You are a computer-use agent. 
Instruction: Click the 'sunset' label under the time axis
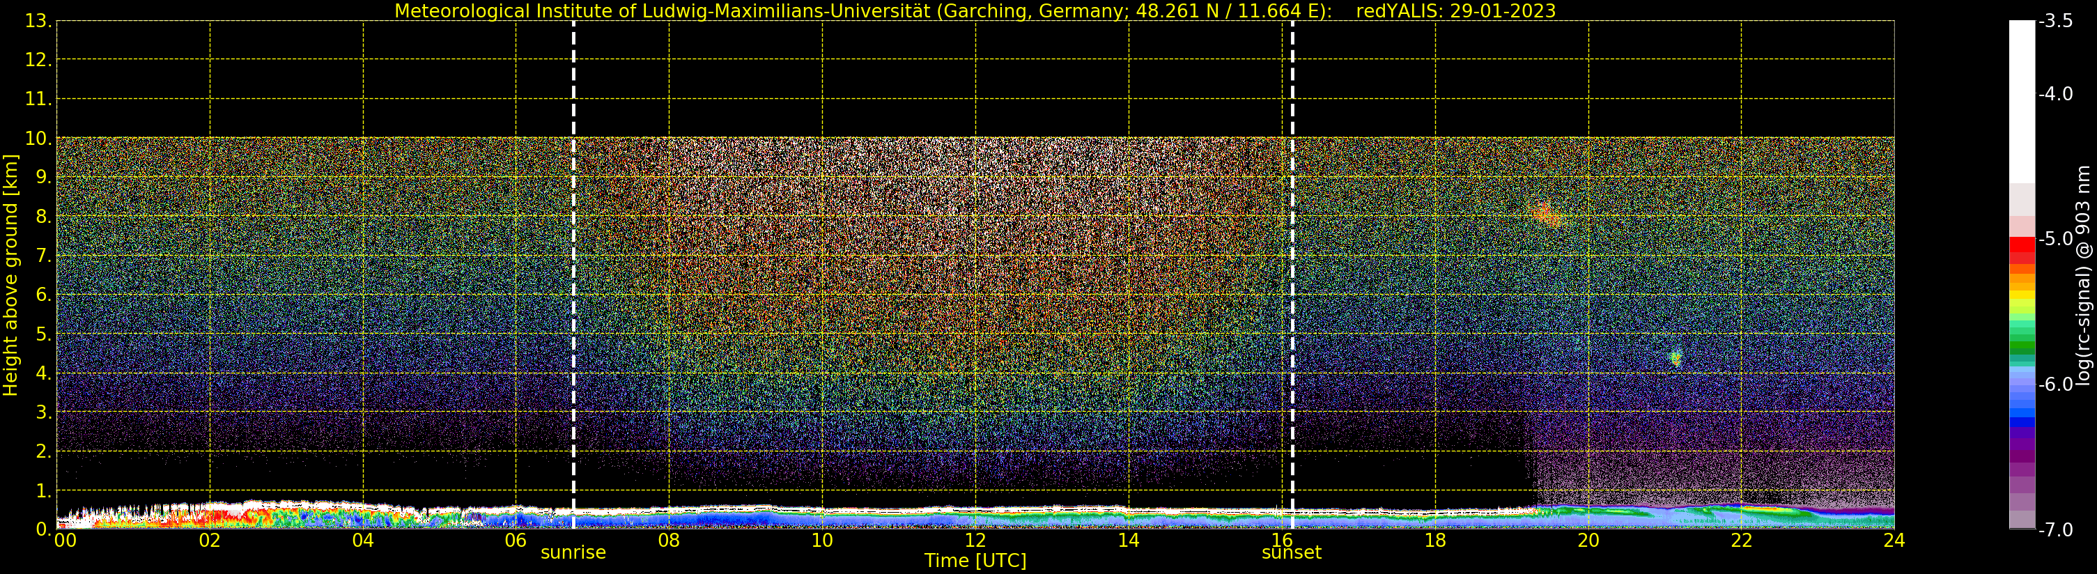(x=1292, y=553)
